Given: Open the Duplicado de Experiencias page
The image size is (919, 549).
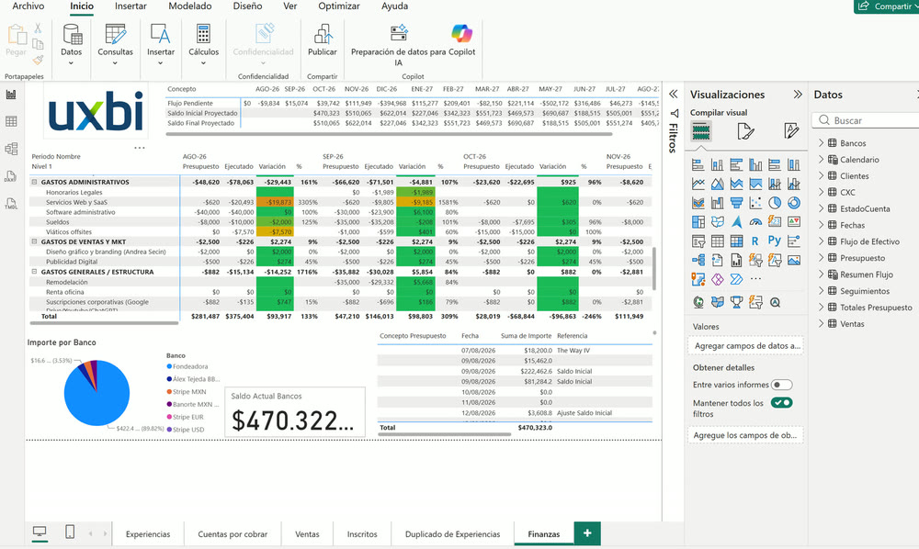Looking at the screenshot, I should pyautogui.click(x=452, y=533).
